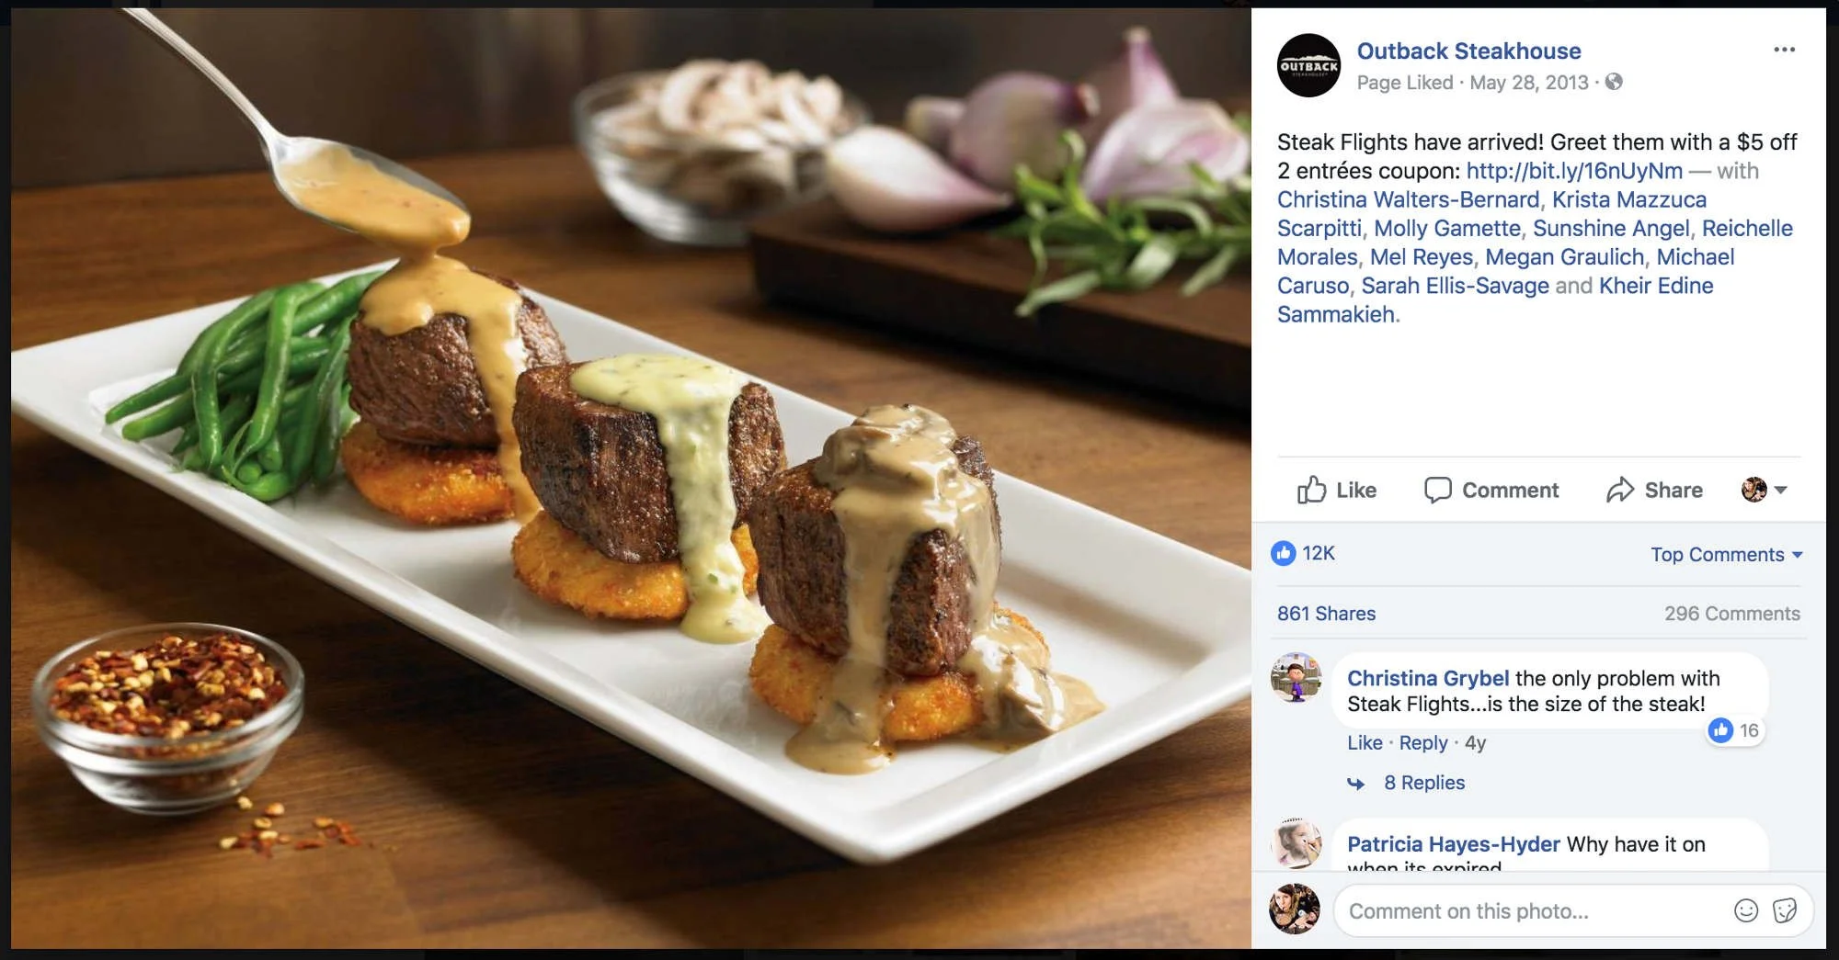1839x960 pixels.
Task: Click the Comment action button
Action: coord(1491,490)
